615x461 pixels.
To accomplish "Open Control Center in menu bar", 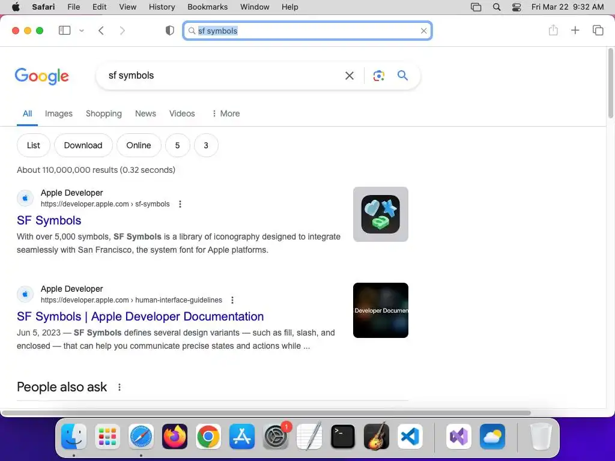I will (517, 7).
